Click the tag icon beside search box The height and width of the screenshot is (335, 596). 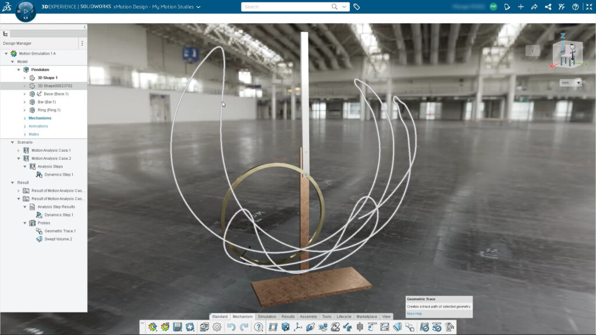357,7
